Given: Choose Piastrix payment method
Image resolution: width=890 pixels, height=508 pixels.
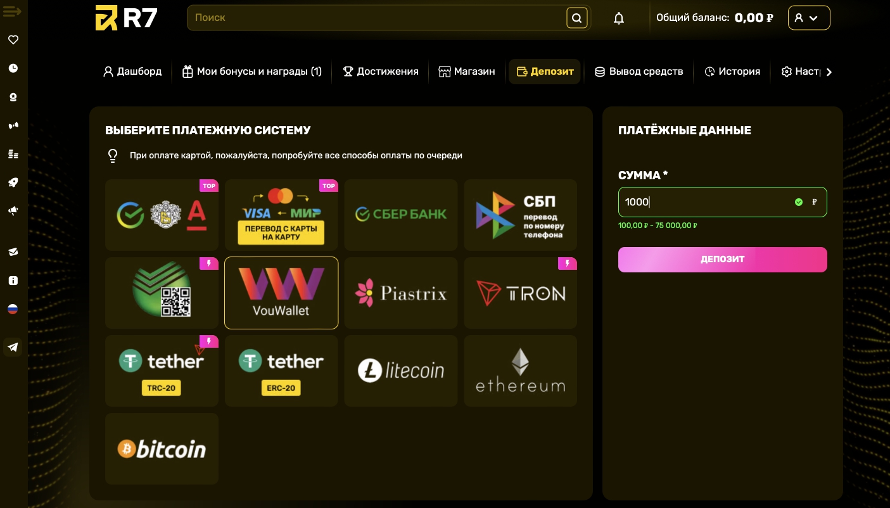Looking at the screenshot, I should pos(401,293).
